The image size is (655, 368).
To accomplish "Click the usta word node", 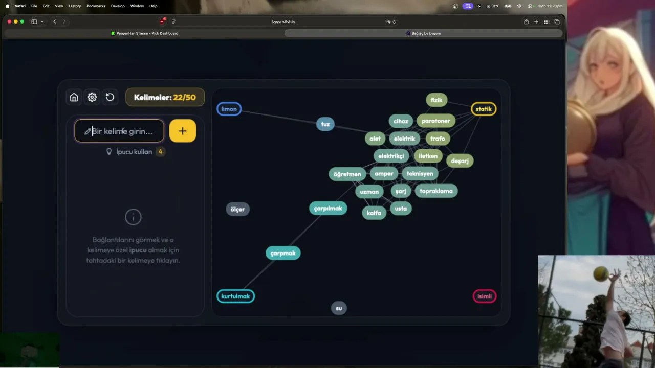I will click(401, 209).
